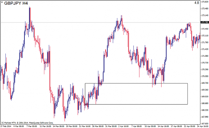Screen dimensions: 209x128
Task: Click the 170.730 price axis label
Action: tap(205, 63)
